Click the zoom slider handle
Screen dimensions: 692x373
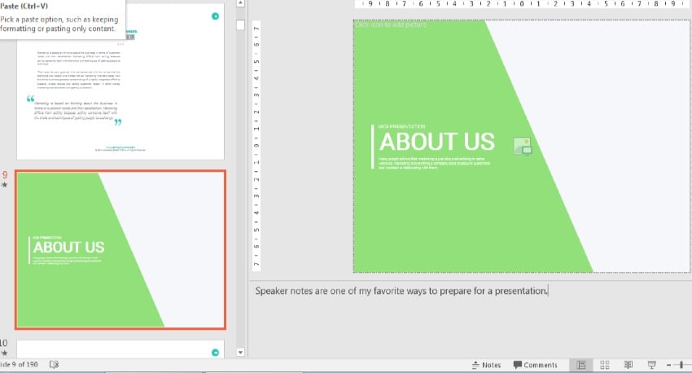[x=681, y=365]
